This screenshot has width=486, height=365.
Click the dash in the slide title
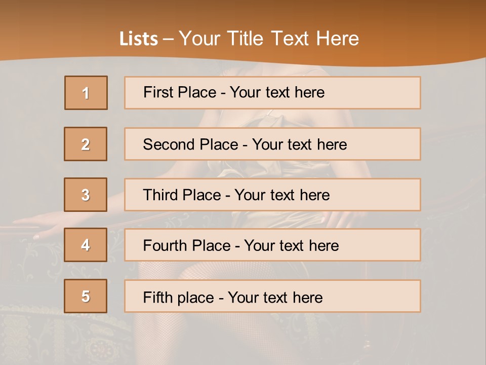point(169,39)
